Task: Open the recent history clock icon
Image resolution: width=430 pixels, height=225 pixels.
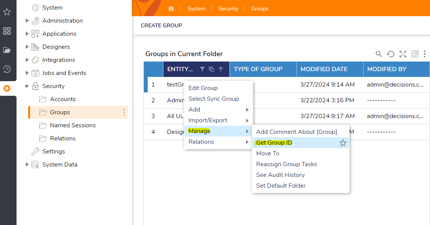Action: click(7, 69)
